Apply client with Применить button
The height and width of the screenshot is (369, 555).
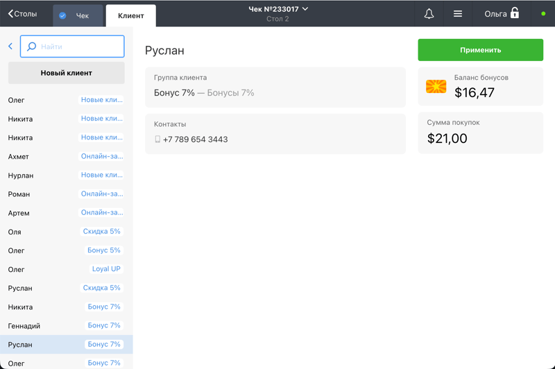(x=480, y=50)
